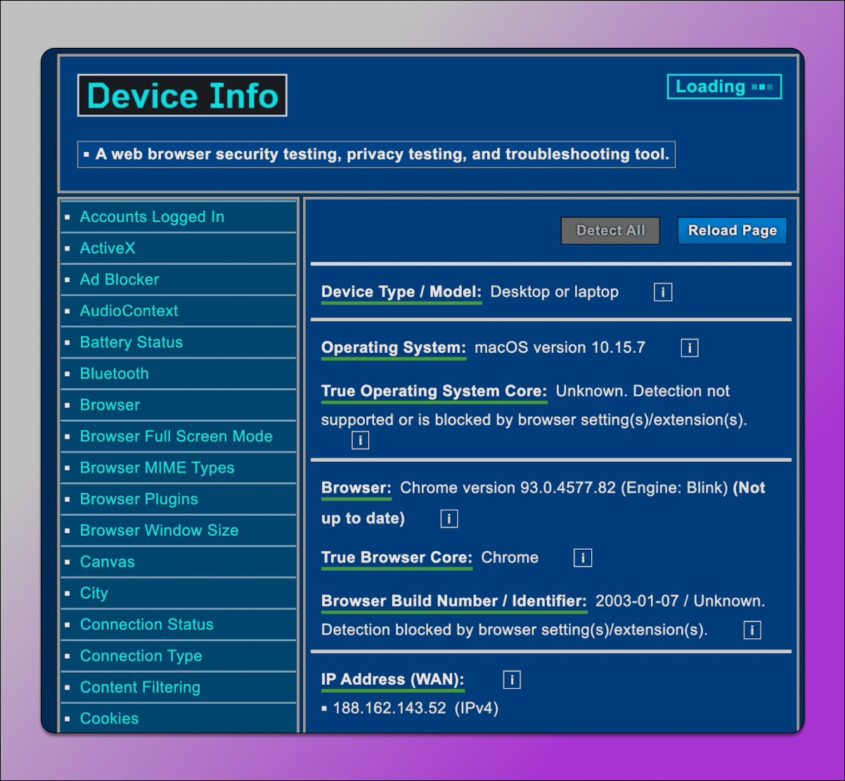Open the Operating System info icon
845x781 pixels.
pos(689,347)
